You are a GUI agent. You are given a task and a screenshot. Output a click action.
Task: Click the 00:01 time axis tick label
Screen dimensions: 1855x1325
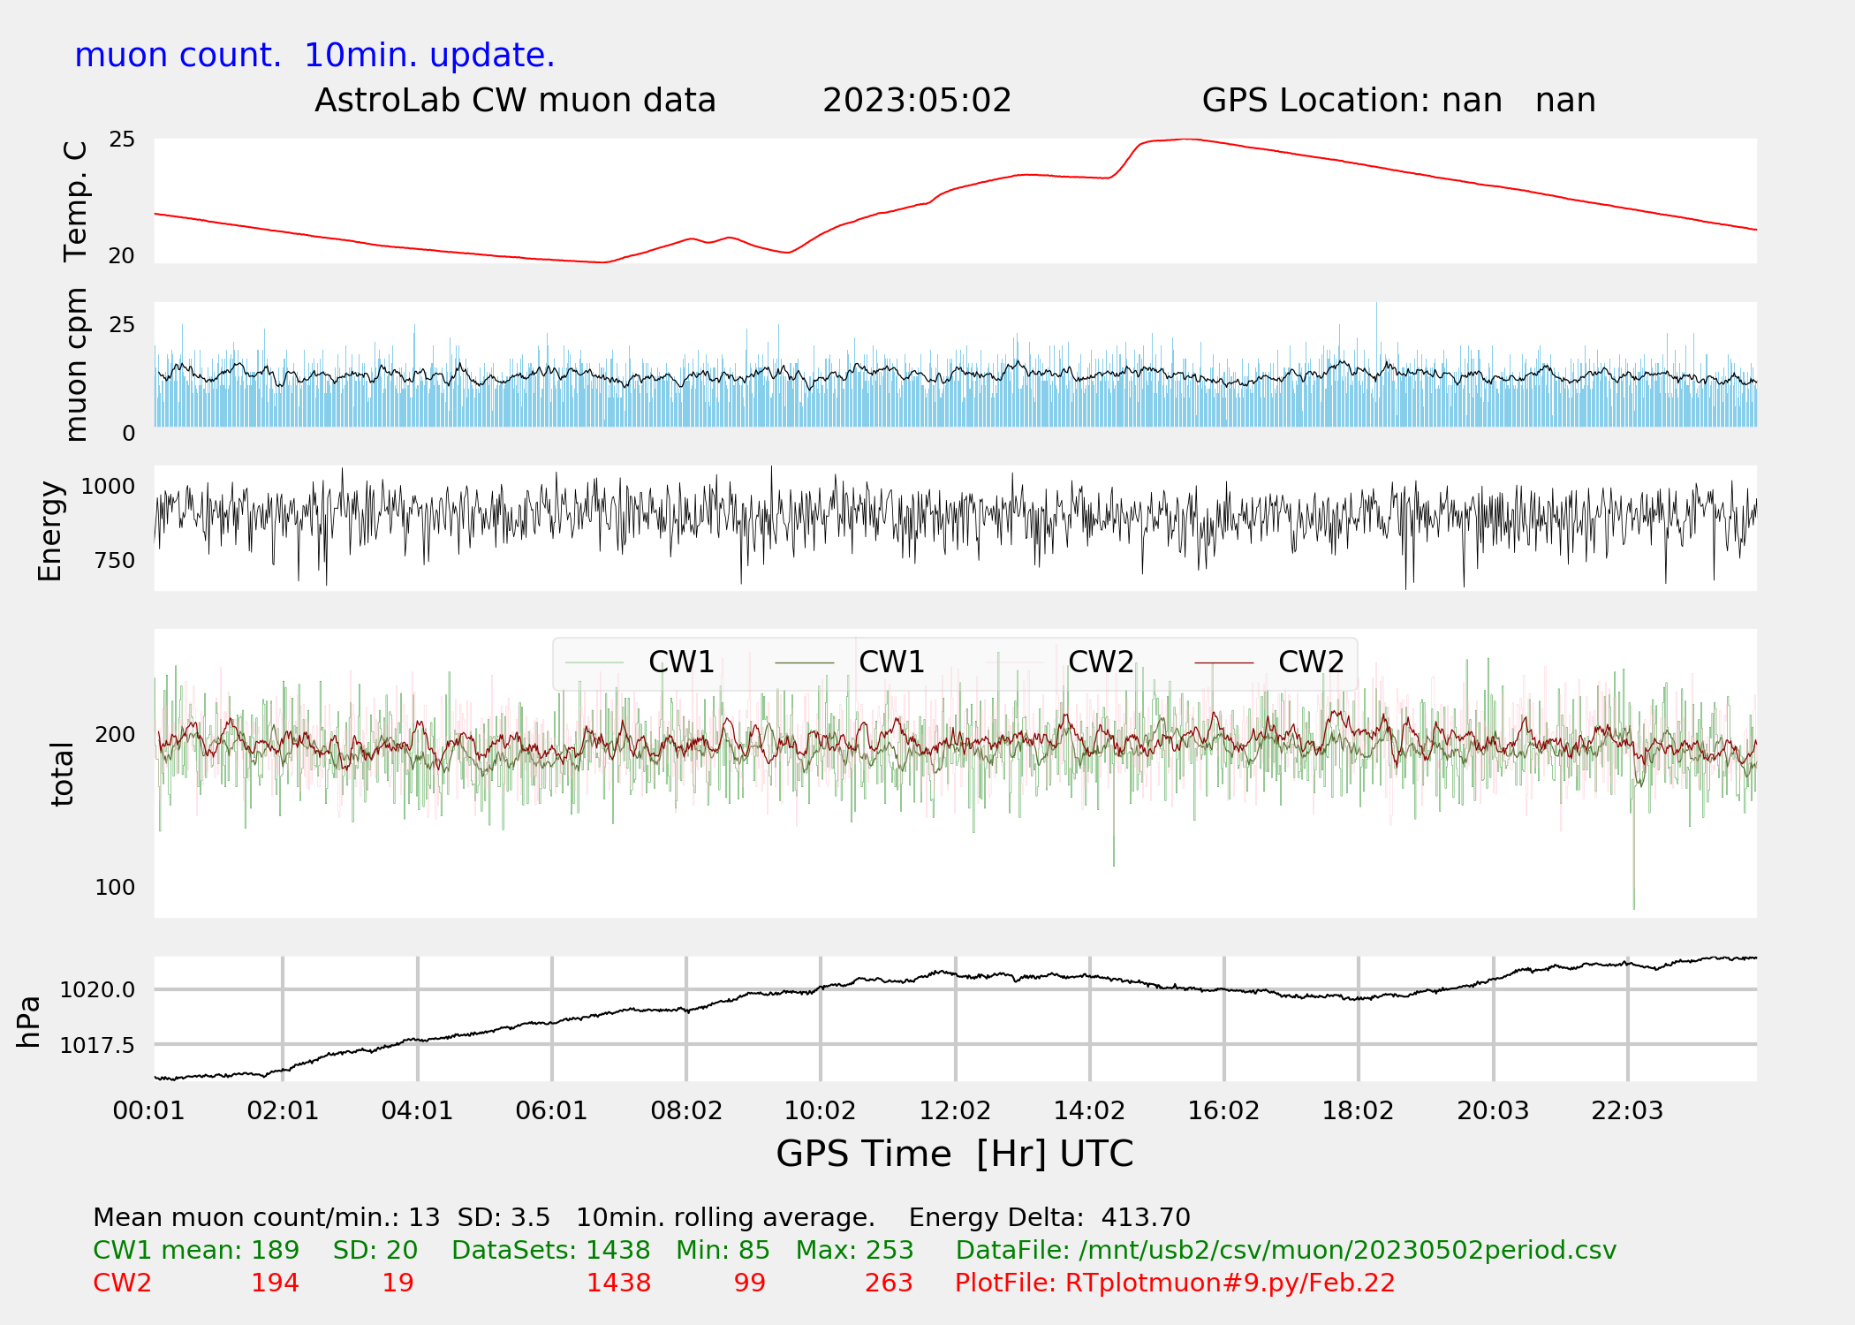pyautogui.click(x=148, y=1110)
